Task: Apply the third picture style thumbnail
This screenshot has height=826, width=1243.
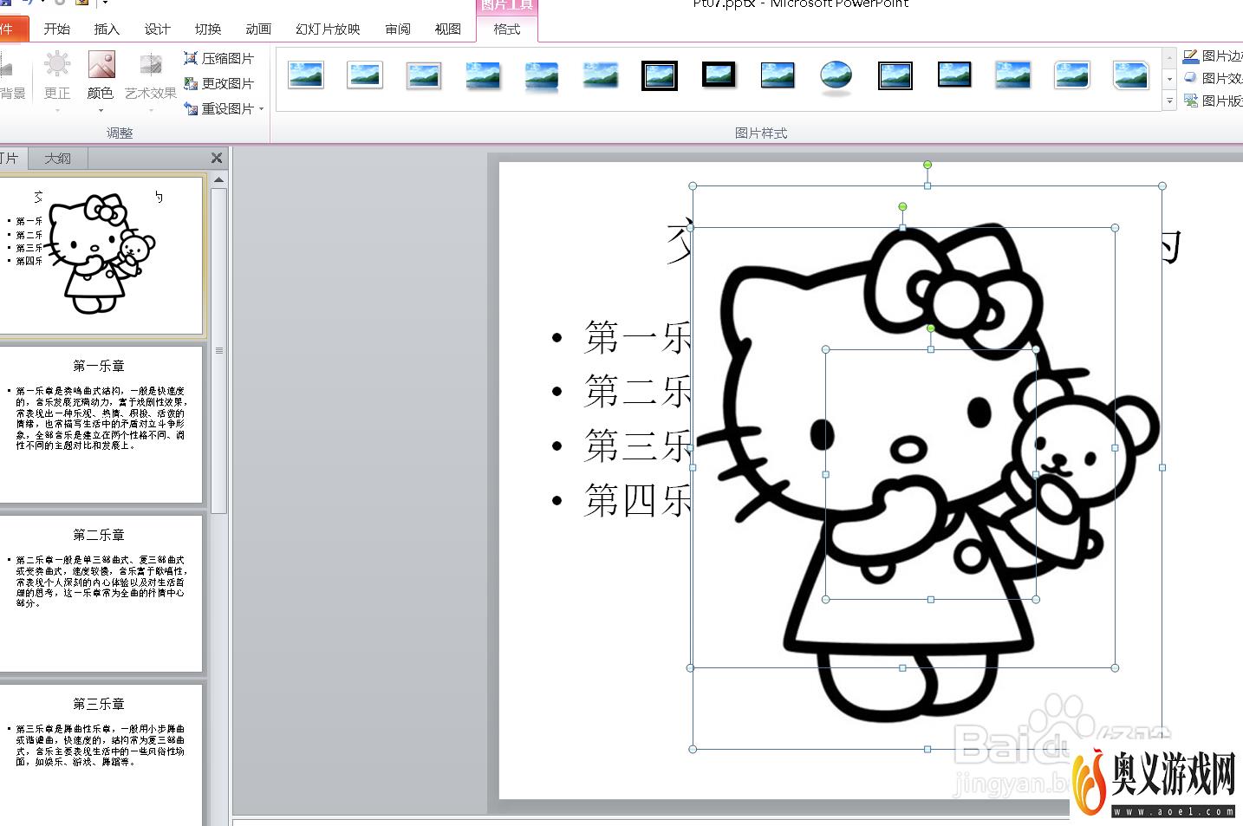Action: pos(424,75)
